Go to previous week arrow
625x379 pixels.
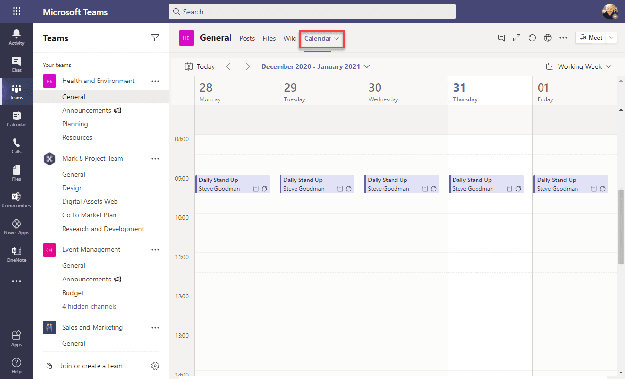(228, 66)
